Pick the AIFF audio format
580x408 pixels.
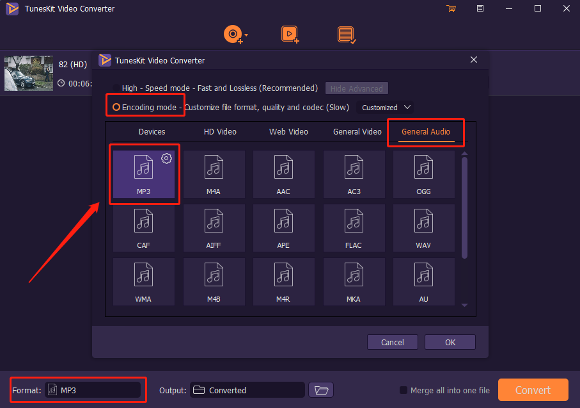[x=214, y=228]
